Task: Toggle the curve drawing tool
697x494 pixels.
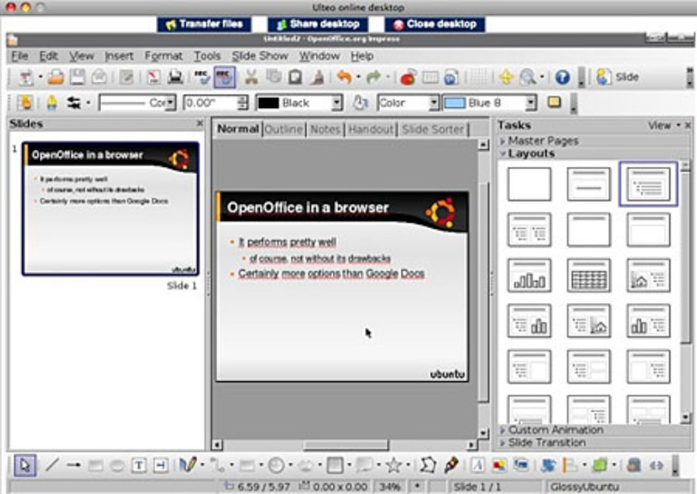Action: point(187,466)
